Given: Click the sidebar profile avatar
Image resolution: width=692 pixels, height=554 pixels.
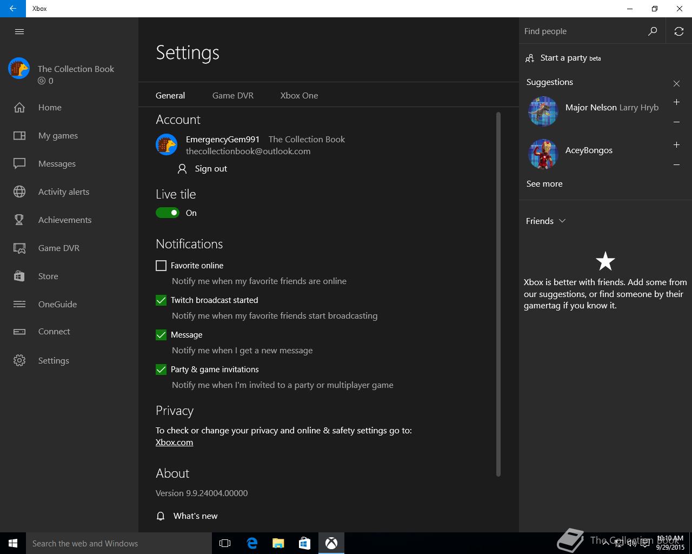Looking at the screenshot, I should click(x=19, y=69).
